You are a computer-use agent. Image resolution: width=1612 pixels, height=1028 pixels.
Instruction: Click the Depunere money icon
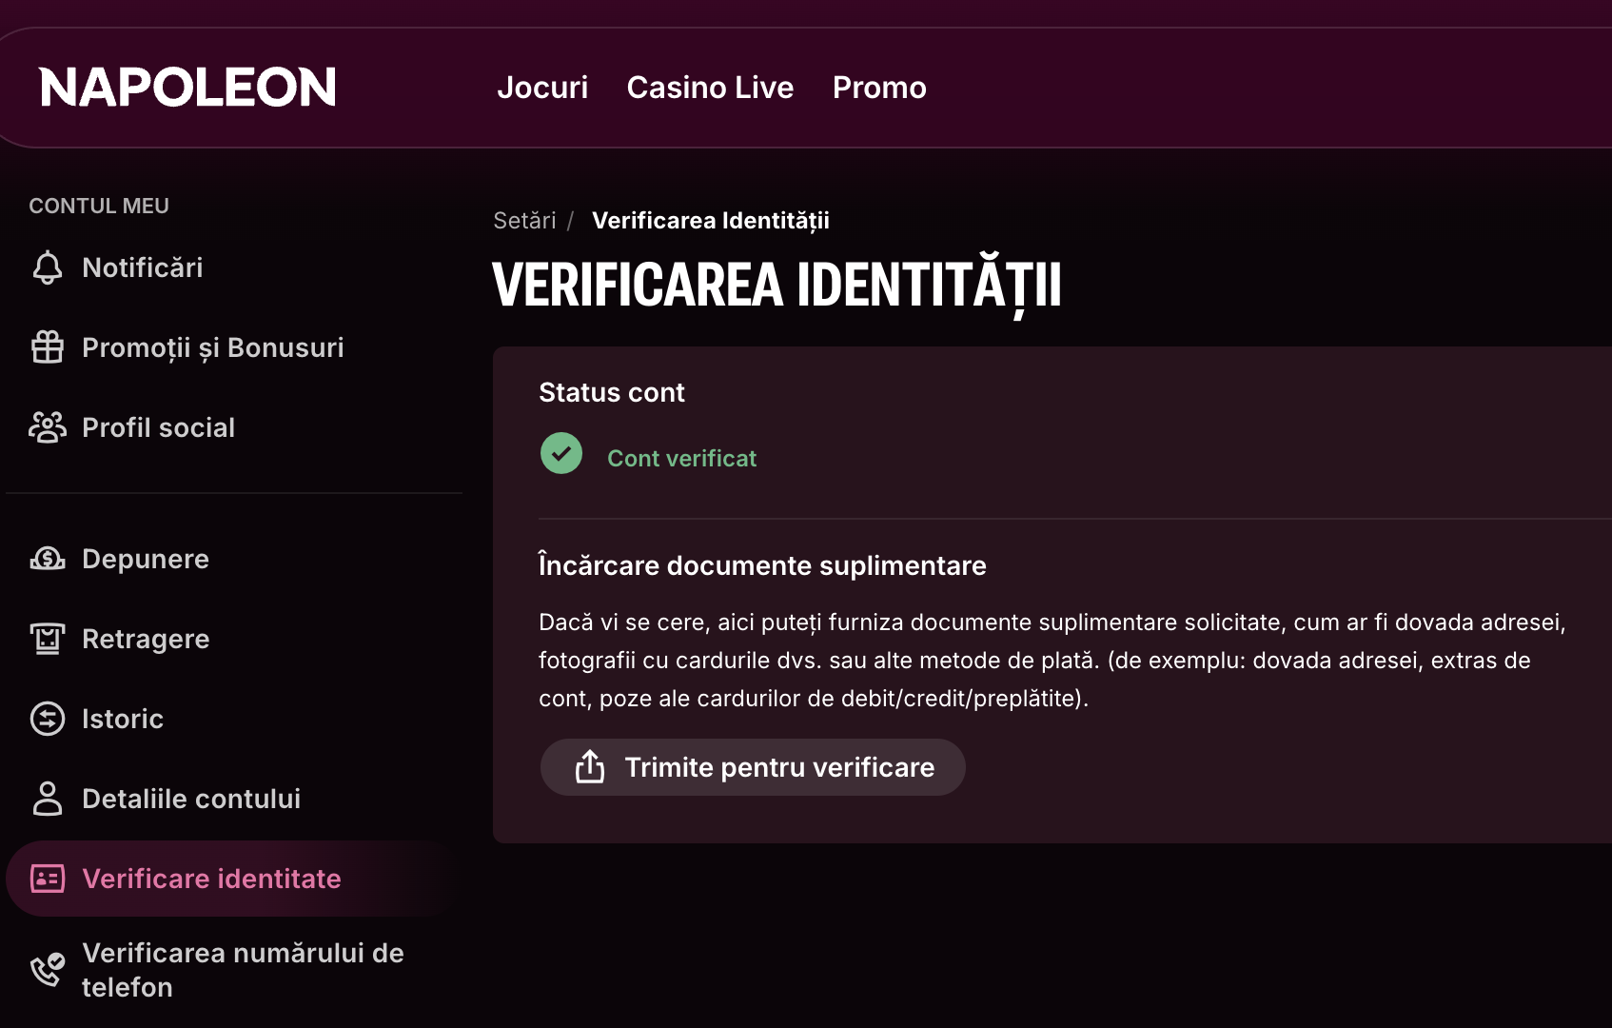[x=48, y=559]
